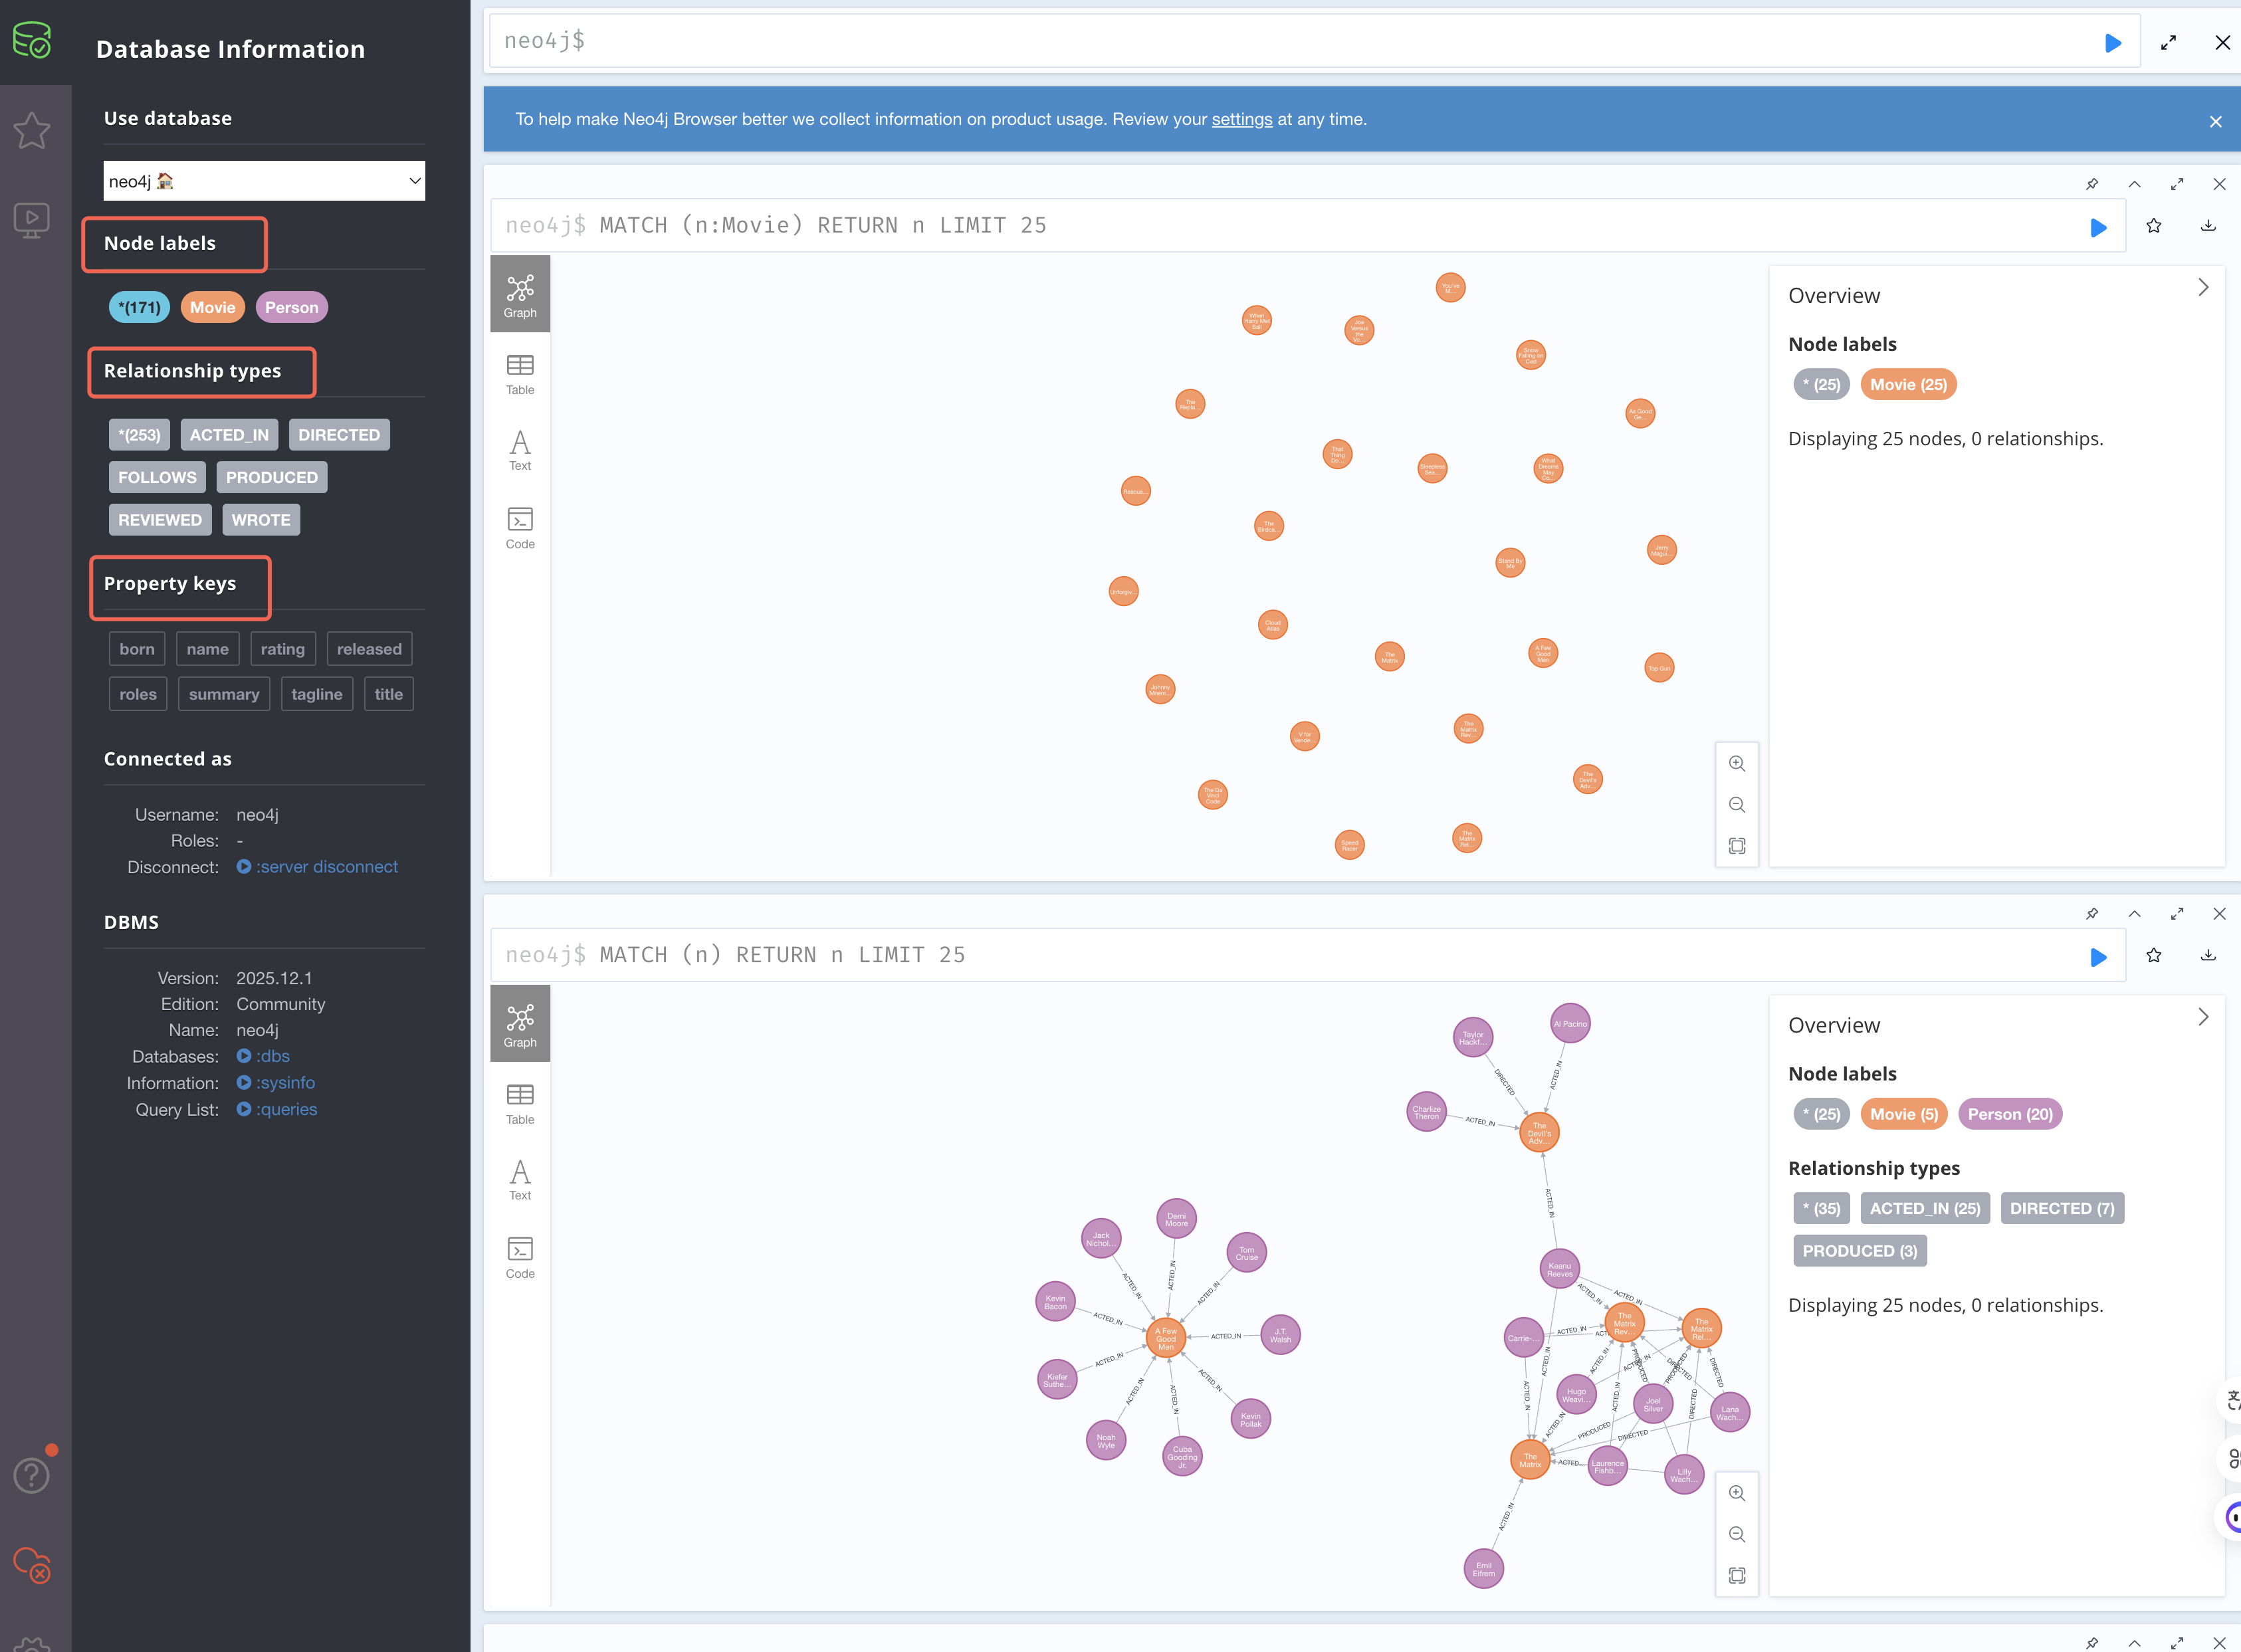Download results of the Movie query

(2208, 226)
